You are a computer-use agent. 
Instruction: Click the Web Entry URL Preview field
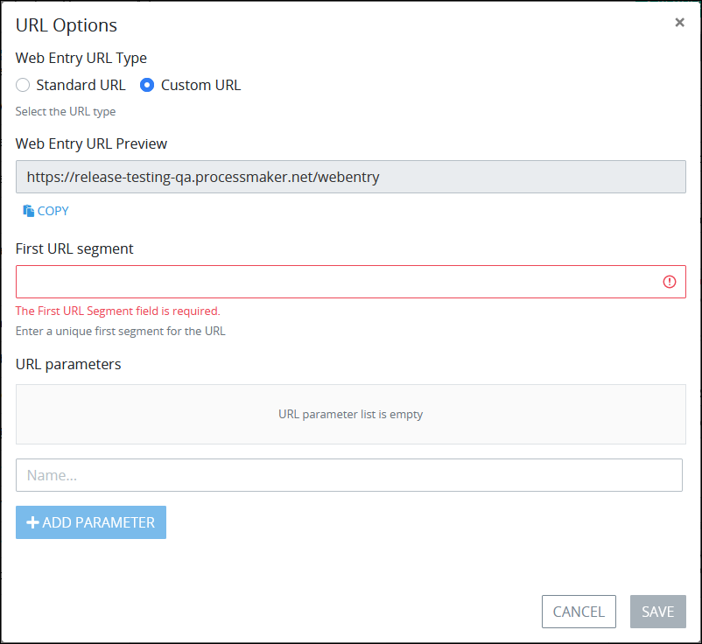[350, 177]
